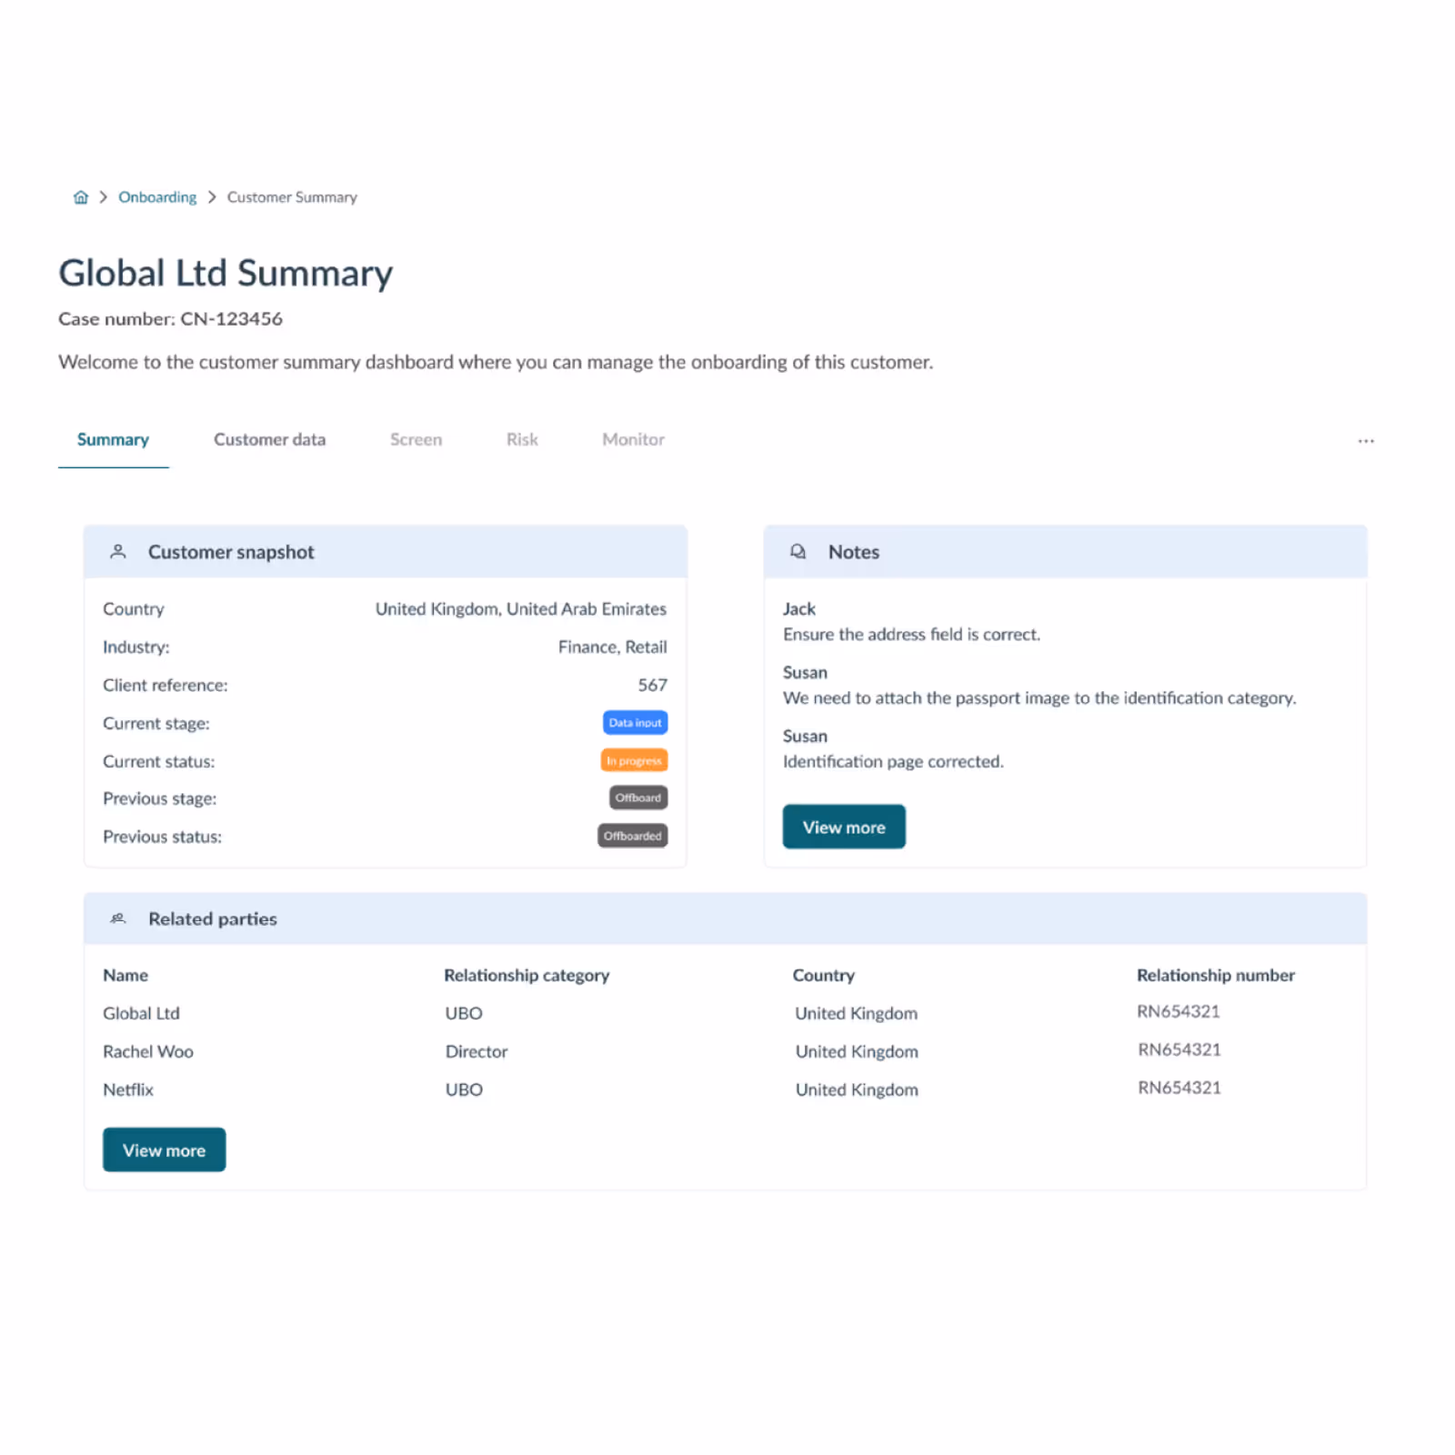Open the Screen tab
This screenshot has width=1455, height=1455.
pos(416,439)
